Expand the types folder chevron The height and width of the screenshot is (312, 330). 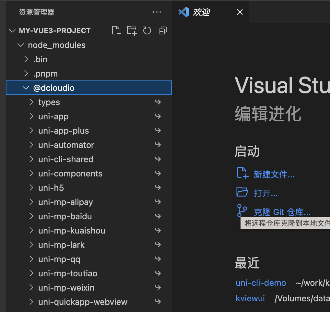click(31, 102)
